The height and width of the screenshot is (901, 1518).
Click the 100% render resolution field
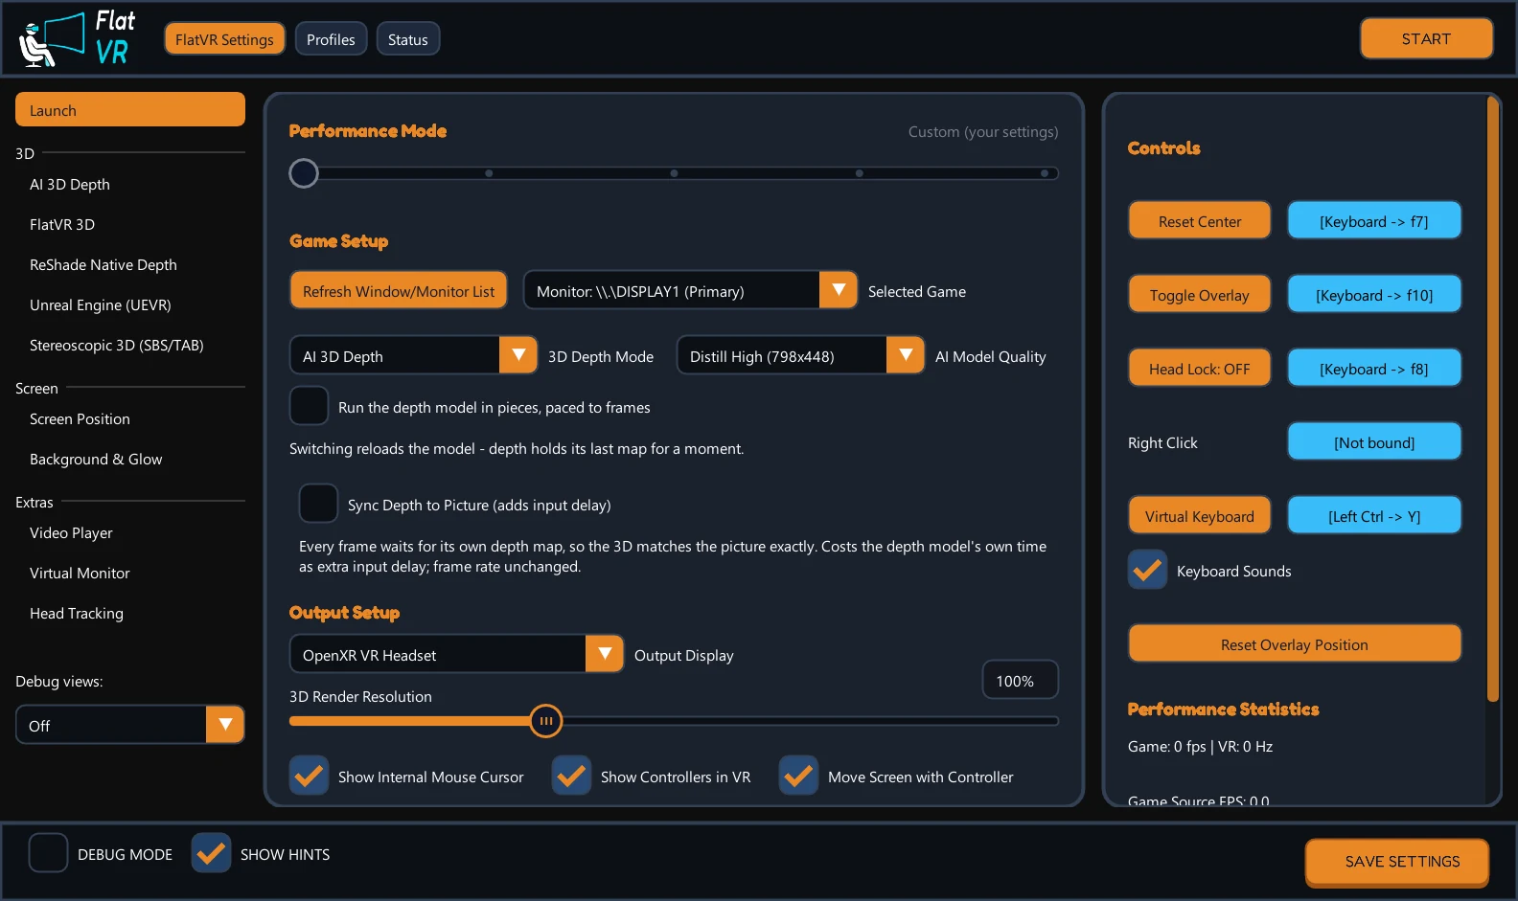coord(1021,680)
